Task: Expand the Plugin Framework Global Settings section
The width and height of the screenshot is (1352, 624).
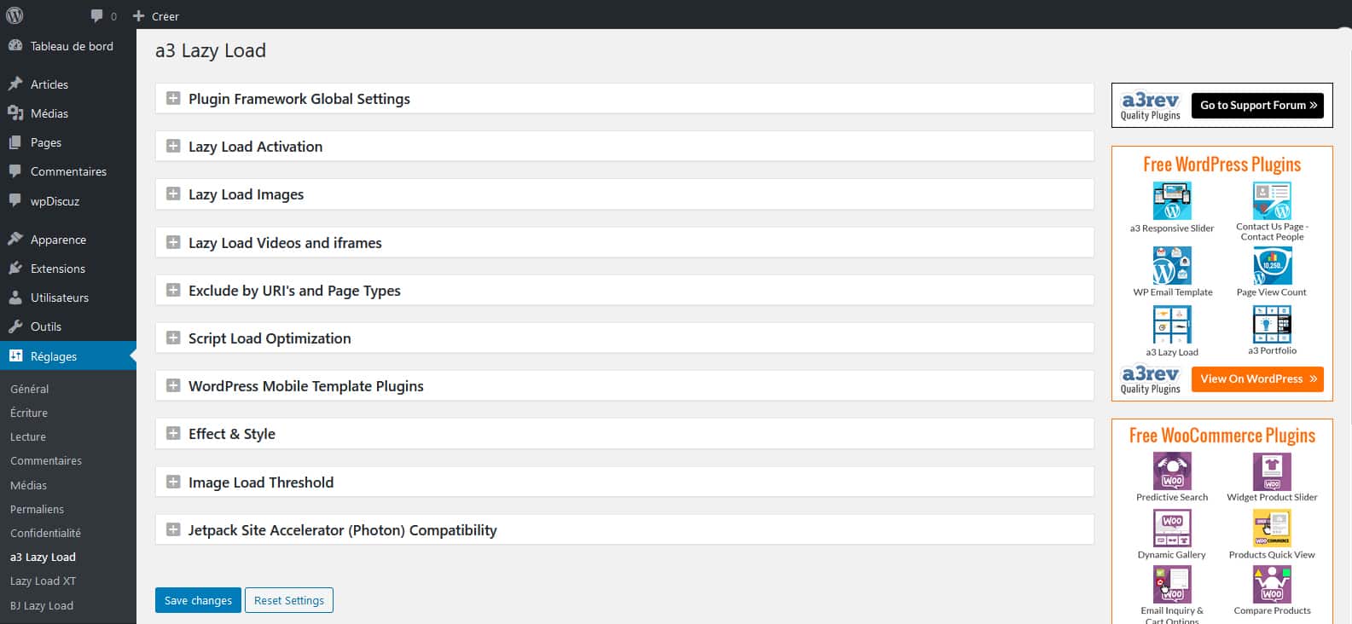Action: pyautogui.click(x=173, y=99)
